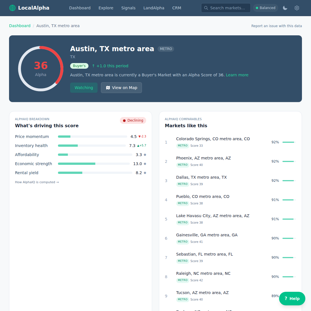This screenshot has height=311, width=311.
Task: Click the up arrow before +1.0 this period
Action: pos(93,66)
